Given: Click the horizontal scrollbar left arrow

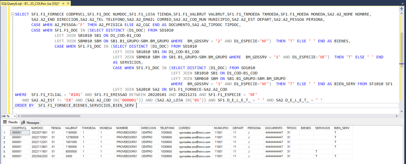Looking at the screenshot, I should (x=18, y=116).
